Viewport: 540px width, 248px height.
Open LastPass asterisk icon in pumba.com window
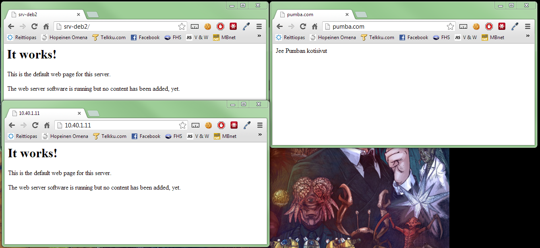tap(502, 27)
